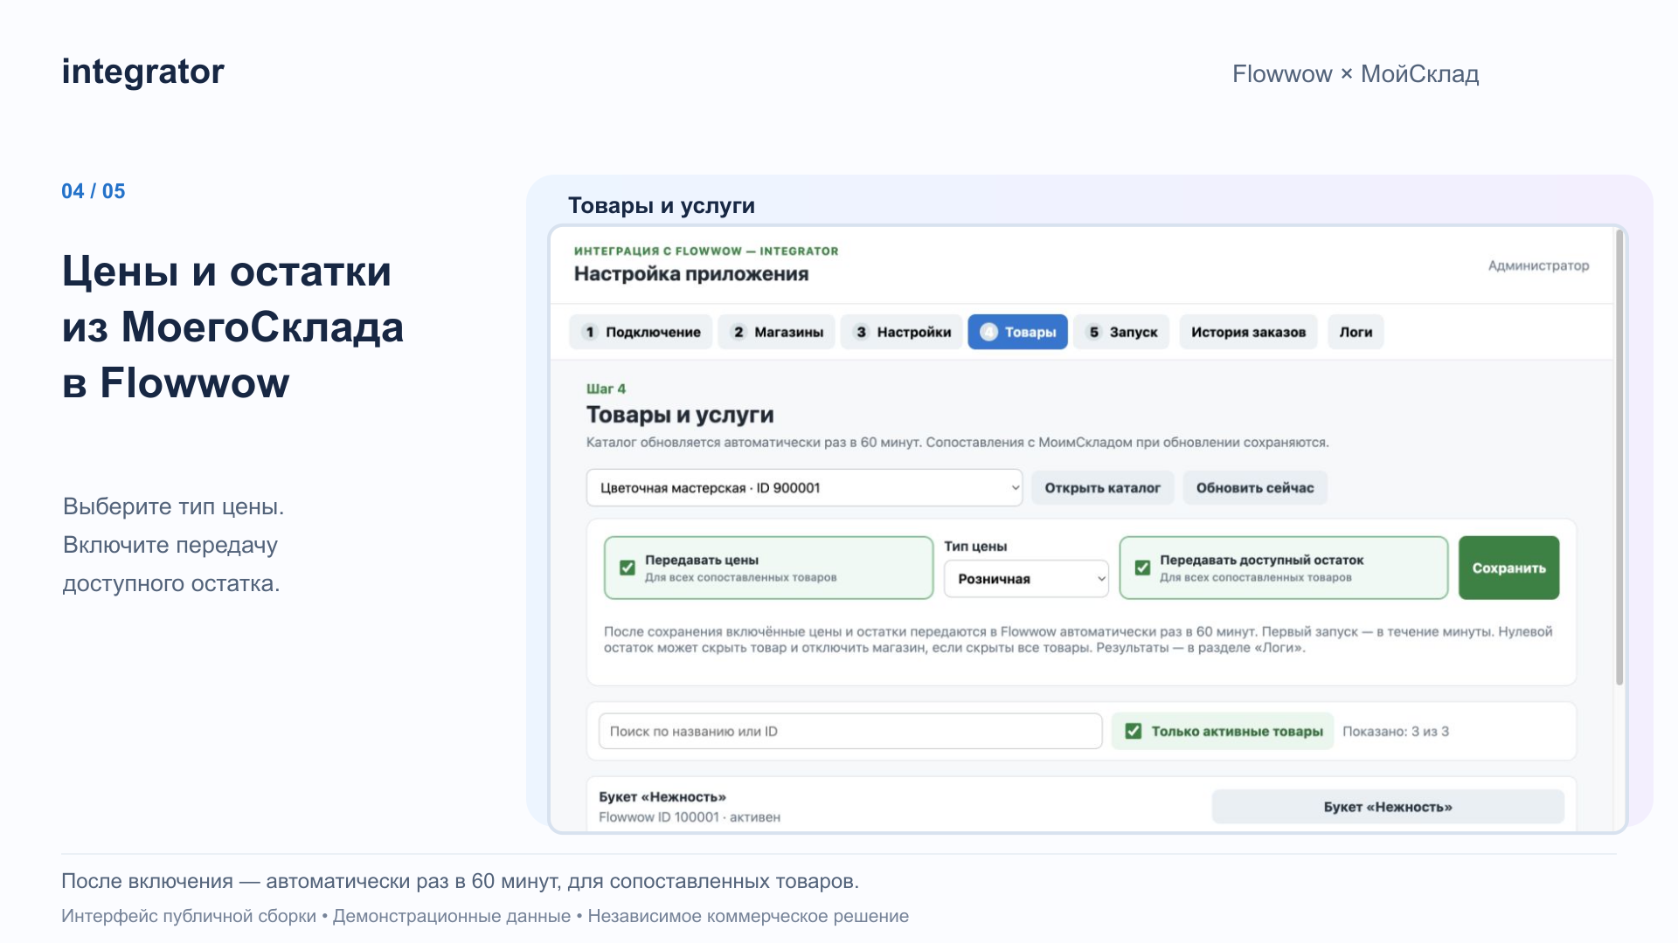1678x943 pixels.
Task: Toggle Передавать доступный остаток checkbox
Action: [x=1142, y=568]
